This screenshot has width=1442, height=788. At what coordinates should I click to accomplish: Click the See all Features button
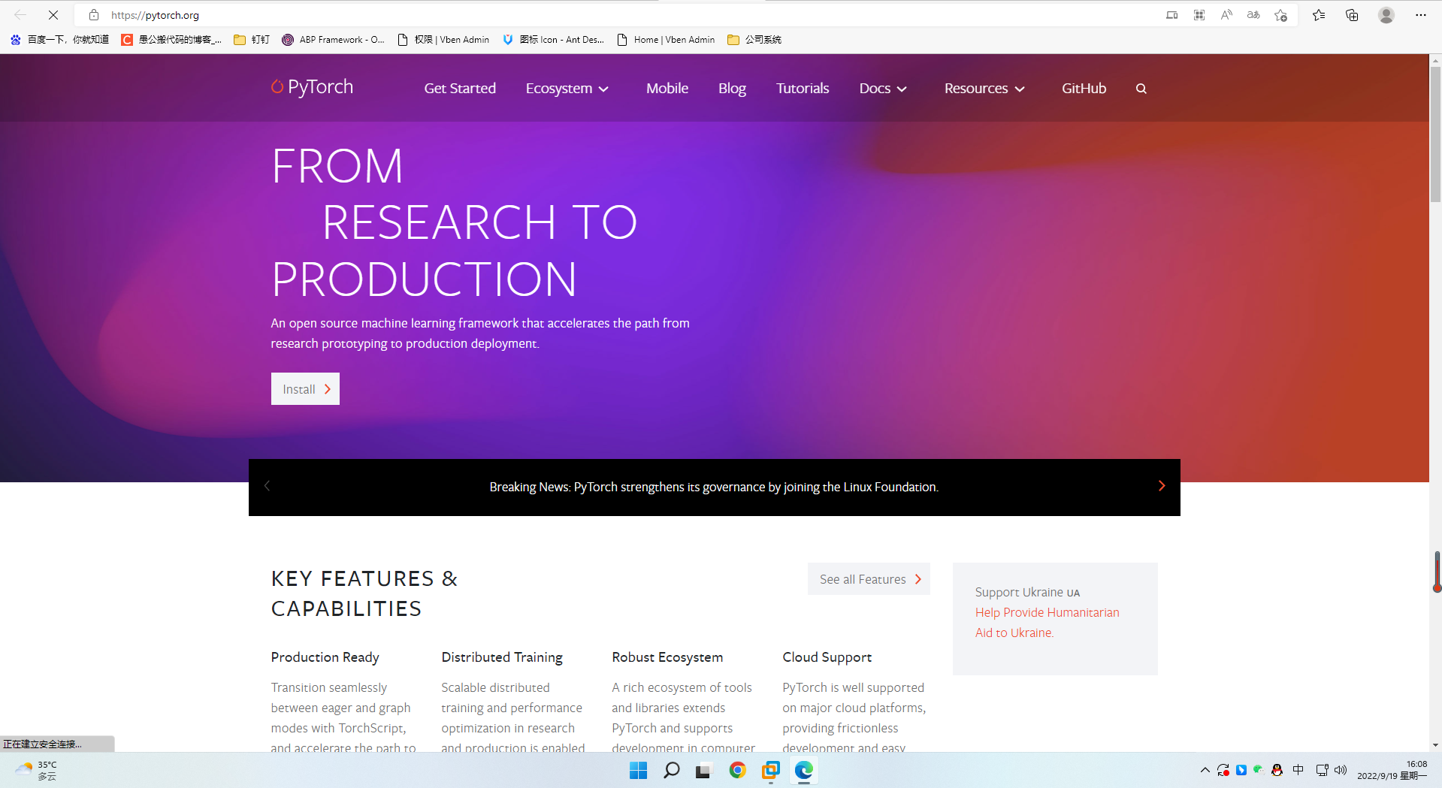869,579
